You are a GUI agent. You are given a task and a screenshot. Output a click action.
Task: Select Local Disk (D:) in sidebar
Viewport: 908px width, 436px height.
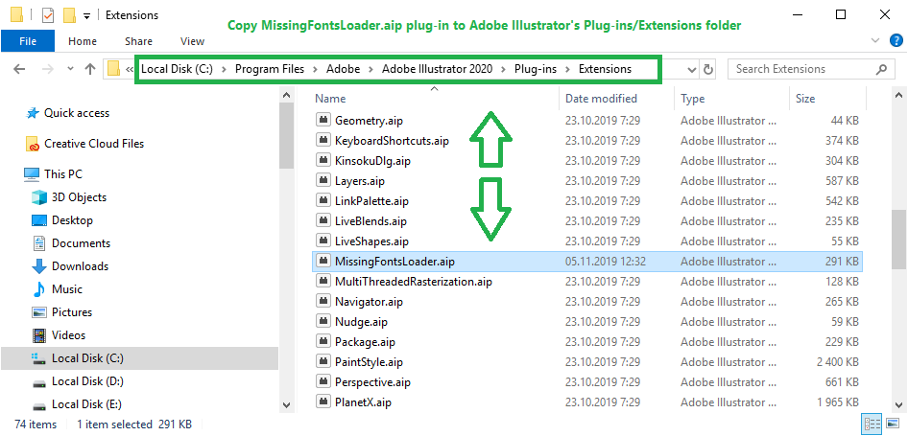87,381
